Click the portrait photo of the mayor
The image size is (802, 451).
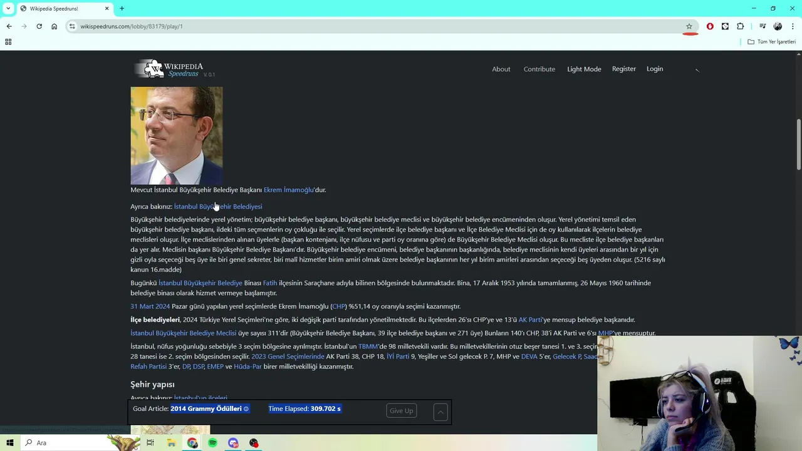pos(176,135)
